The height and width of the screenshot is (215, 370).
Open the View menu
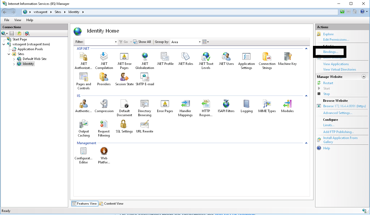[18, 20]
